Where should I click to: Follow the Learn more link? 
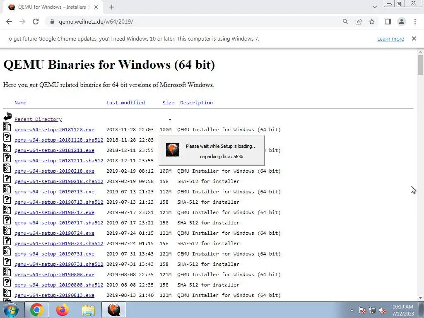(390, 39)
